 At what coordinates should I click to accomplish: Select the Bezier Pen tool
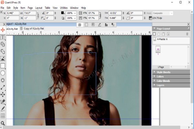point(3,102)
